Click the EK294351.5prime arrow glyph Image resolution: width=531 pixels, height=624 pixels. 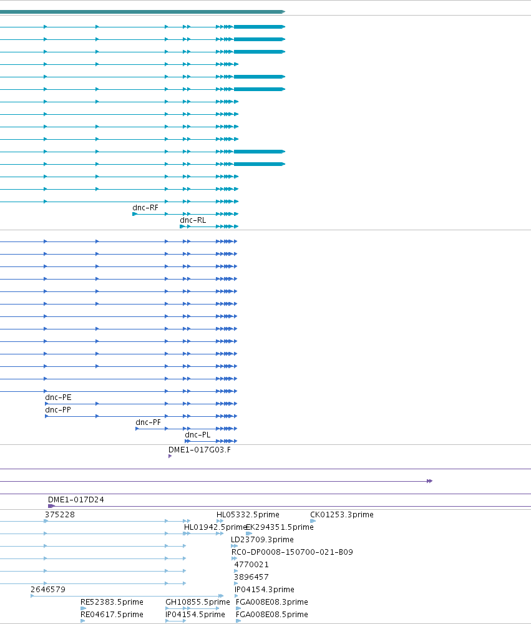point(249,534)
